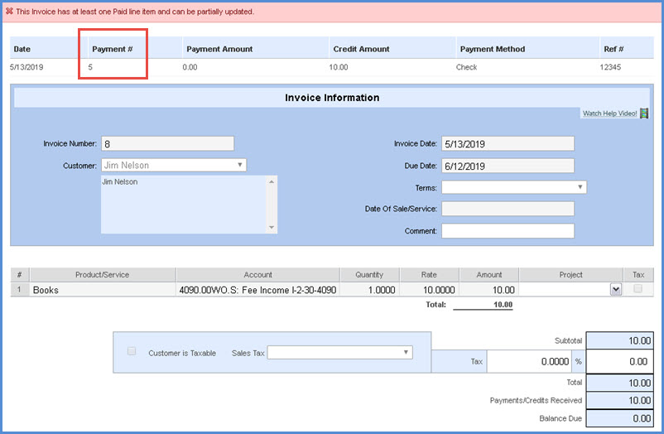Click the Watch Help Video link
Viewport: 664px width, 434px height.
609,113
